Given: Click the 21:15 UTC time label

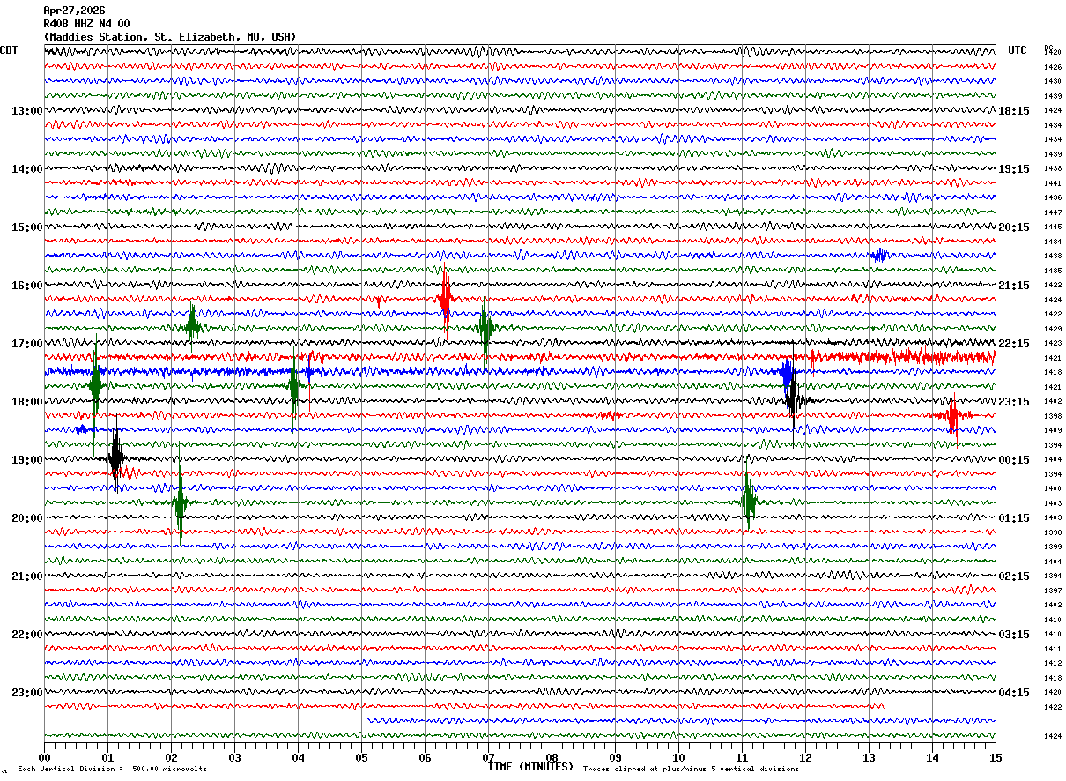Looking at the screenshot, I should click(x=1014, y=286).
